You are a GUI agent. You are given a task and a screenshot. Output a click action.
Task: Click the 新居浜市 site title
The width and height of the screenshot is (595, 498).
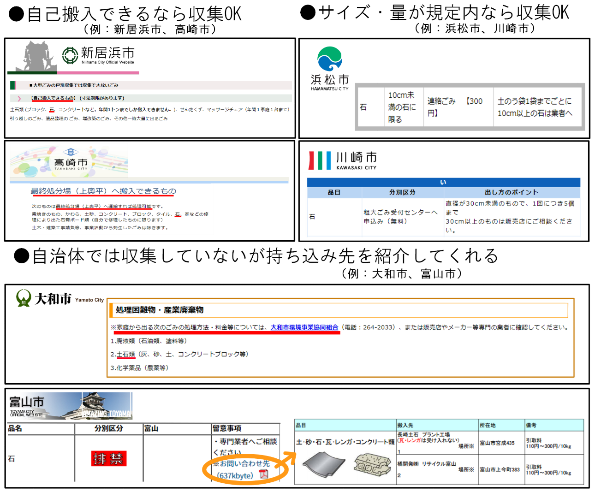coord(108,53)
